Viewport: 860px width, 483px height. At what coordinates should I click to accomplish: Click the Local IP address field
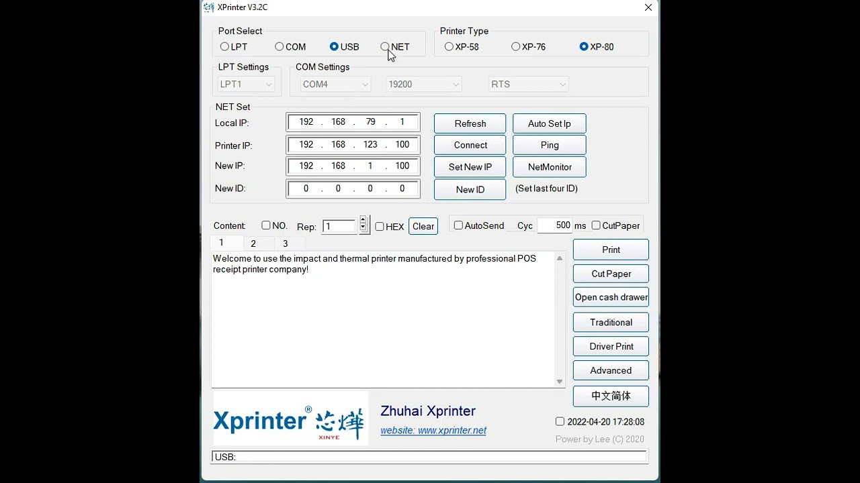(x=353, y=122)
